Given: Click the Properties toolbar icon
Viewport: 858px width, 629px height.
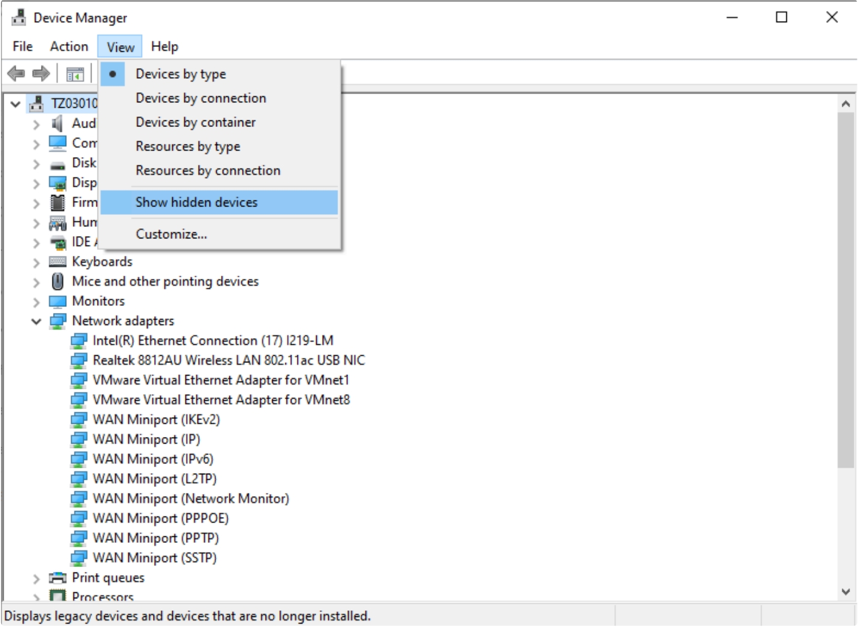Looking at the screenshot, I should [75, 75].
